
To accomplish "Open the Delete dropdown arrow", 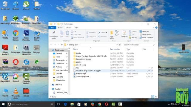I will pyautogui.click(x=107, y=32).
